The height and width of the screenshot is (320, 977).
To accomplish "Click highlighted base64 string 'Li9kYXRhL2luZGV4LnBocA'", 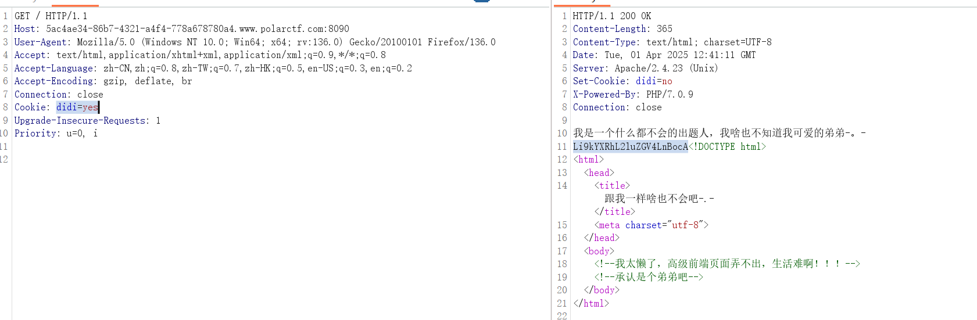I will [631, 146].
